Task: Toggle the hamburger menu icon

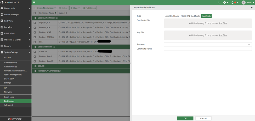Action: point(34,3)
